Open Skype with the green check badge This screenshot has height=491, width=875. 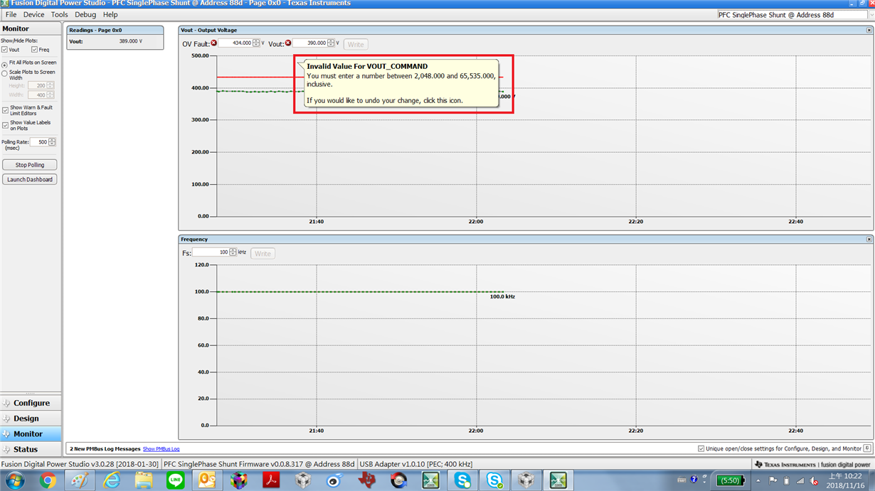click(494, 480)
